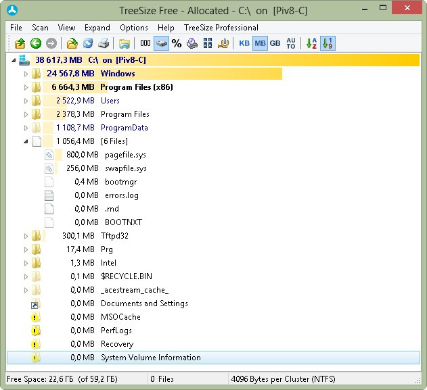Expand the Program Files folder
The width and height of the screenshot is (427, 390).
[x=26, y=114]
